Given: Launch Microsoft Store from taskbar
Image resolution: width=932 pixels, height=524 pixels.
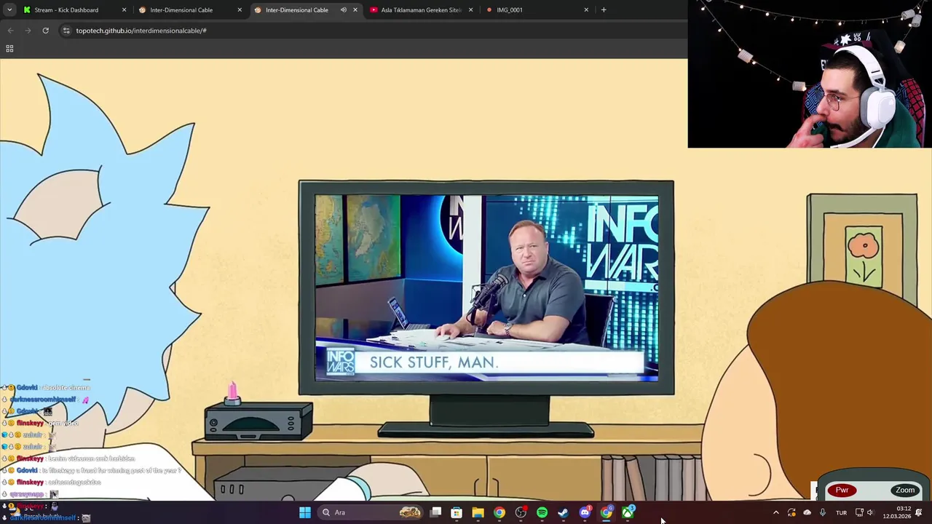Looking at the screenshot, I should tap(457, 512).
